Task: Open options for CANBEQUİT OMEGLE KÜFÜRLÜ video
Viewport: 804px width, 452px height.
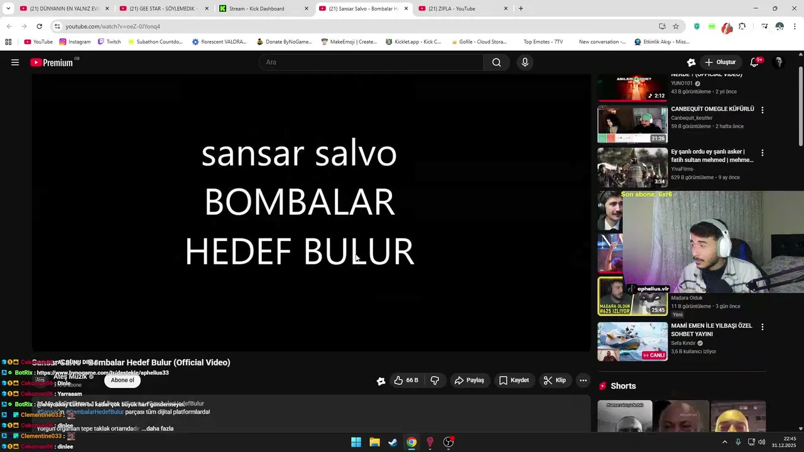Action: (x=763, y=110)
